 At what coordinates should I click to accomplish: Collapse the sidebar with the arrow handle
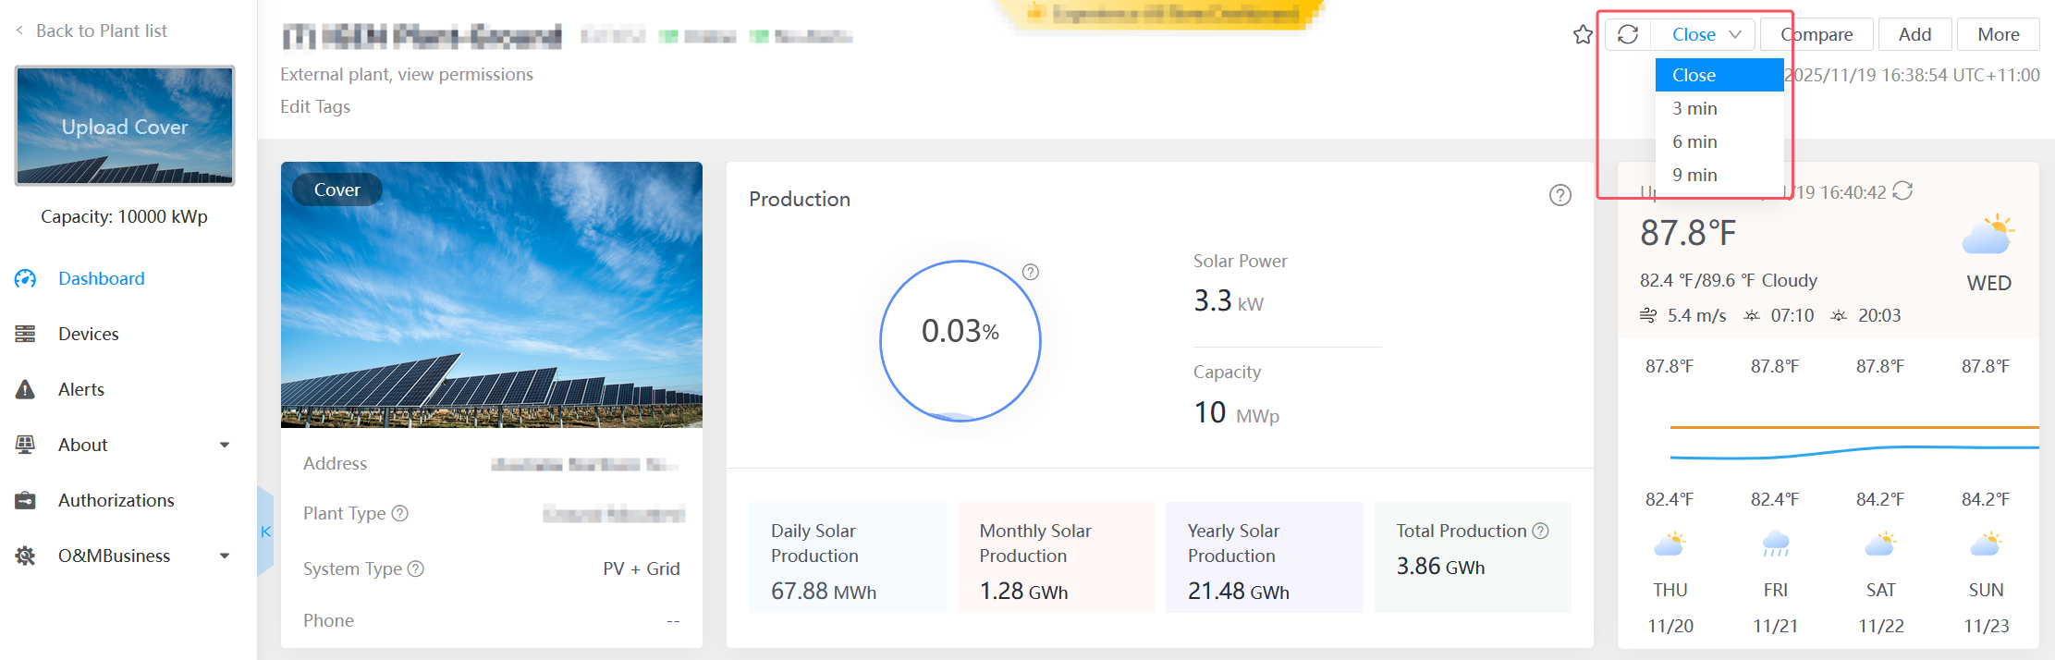[265, 532]
